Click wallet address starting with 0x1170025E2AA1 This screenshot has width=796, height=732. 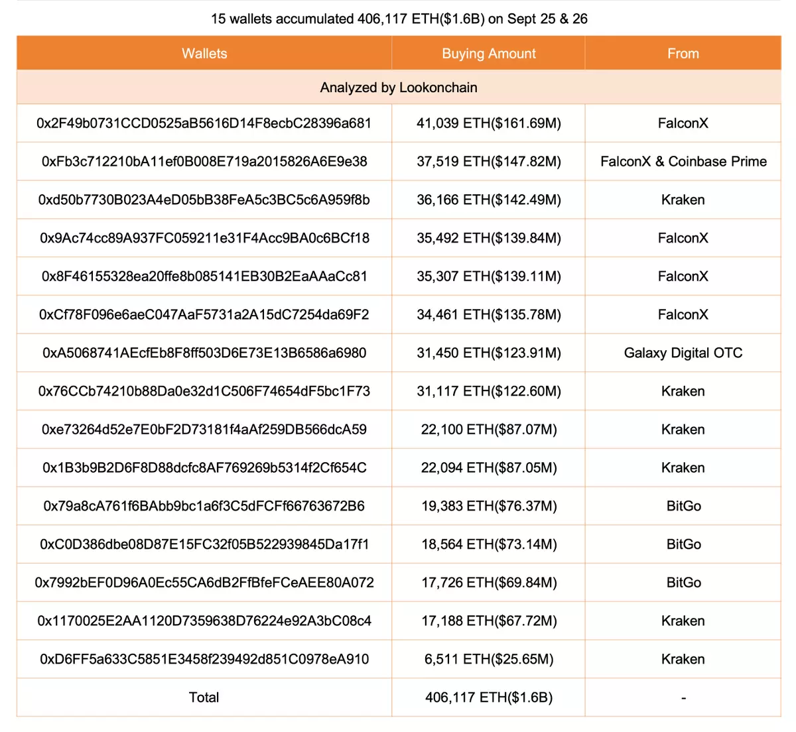[x=204, y=621]
